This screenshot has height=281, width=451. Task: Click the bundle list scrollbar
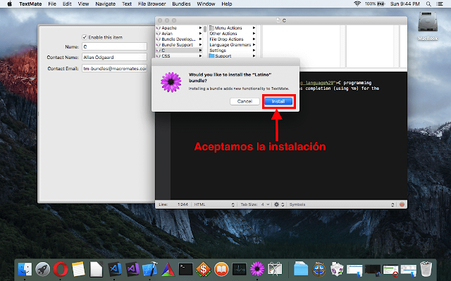point(205,29)
